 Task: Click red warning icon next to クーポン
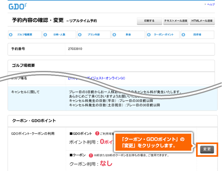click(91, 155)
